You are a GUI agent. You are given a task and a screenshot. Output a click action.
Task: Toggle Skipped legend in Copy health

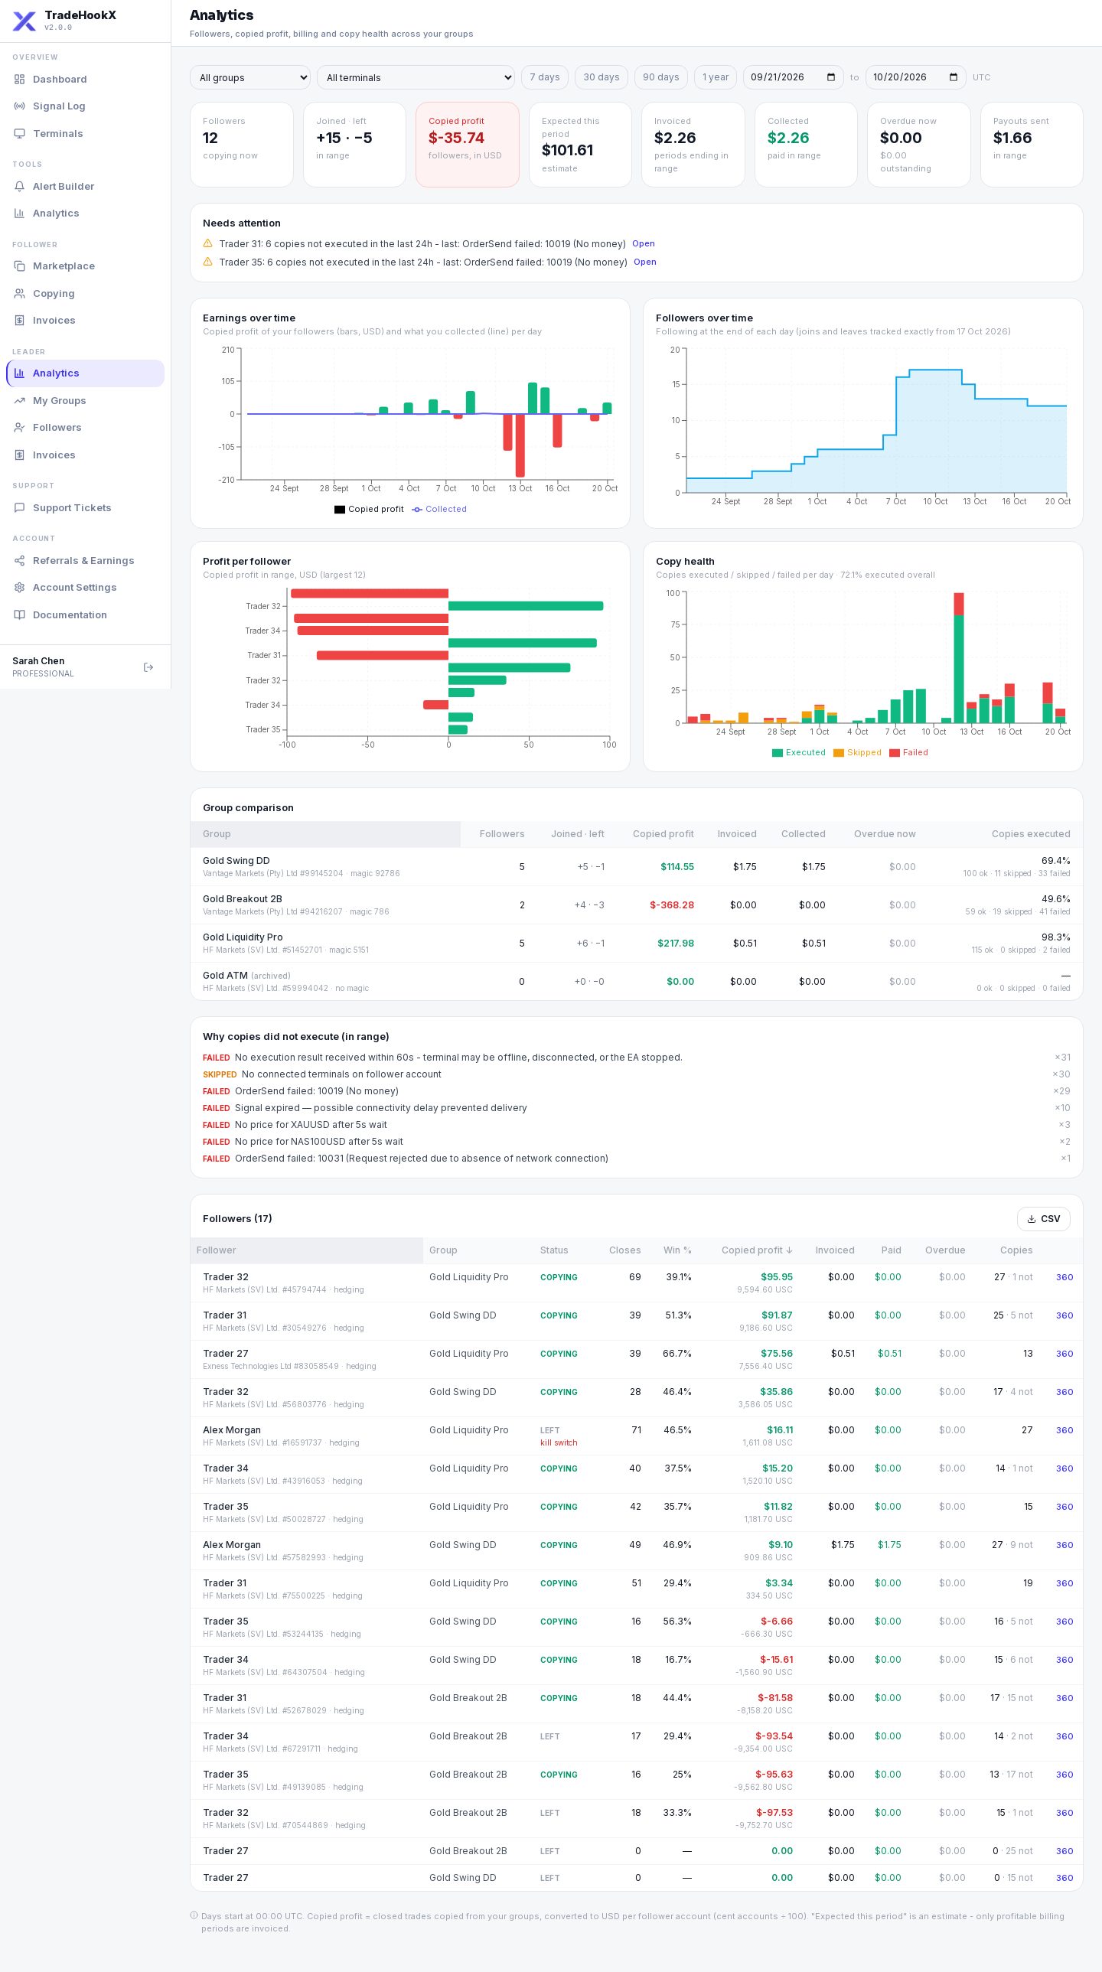point(858,752)
